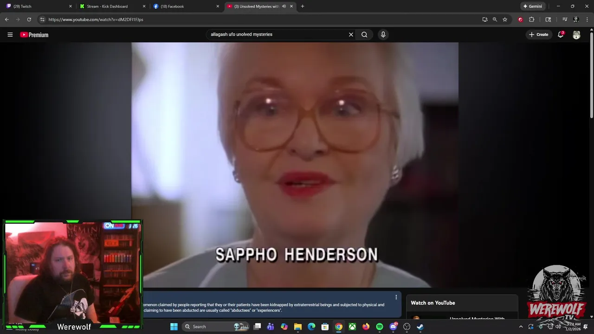
Task: Mute the YouTube tab via speaker icon
Action: coord(284,6)
